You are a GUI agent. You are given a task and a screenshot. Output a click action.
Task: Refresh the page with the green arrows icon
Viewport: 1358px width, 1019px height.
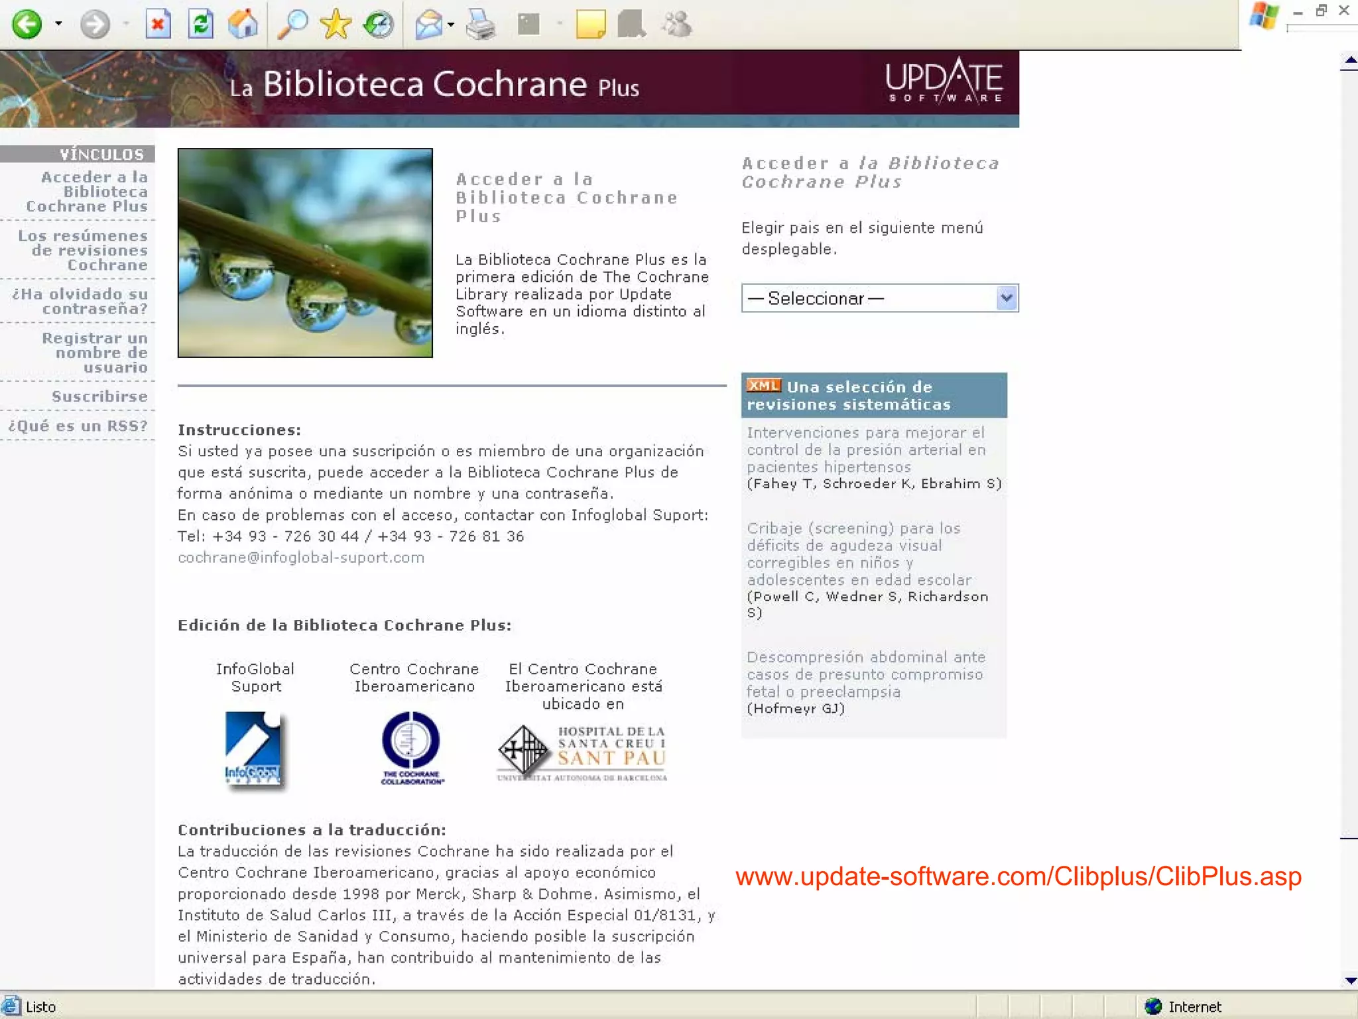tap(200, 25)
